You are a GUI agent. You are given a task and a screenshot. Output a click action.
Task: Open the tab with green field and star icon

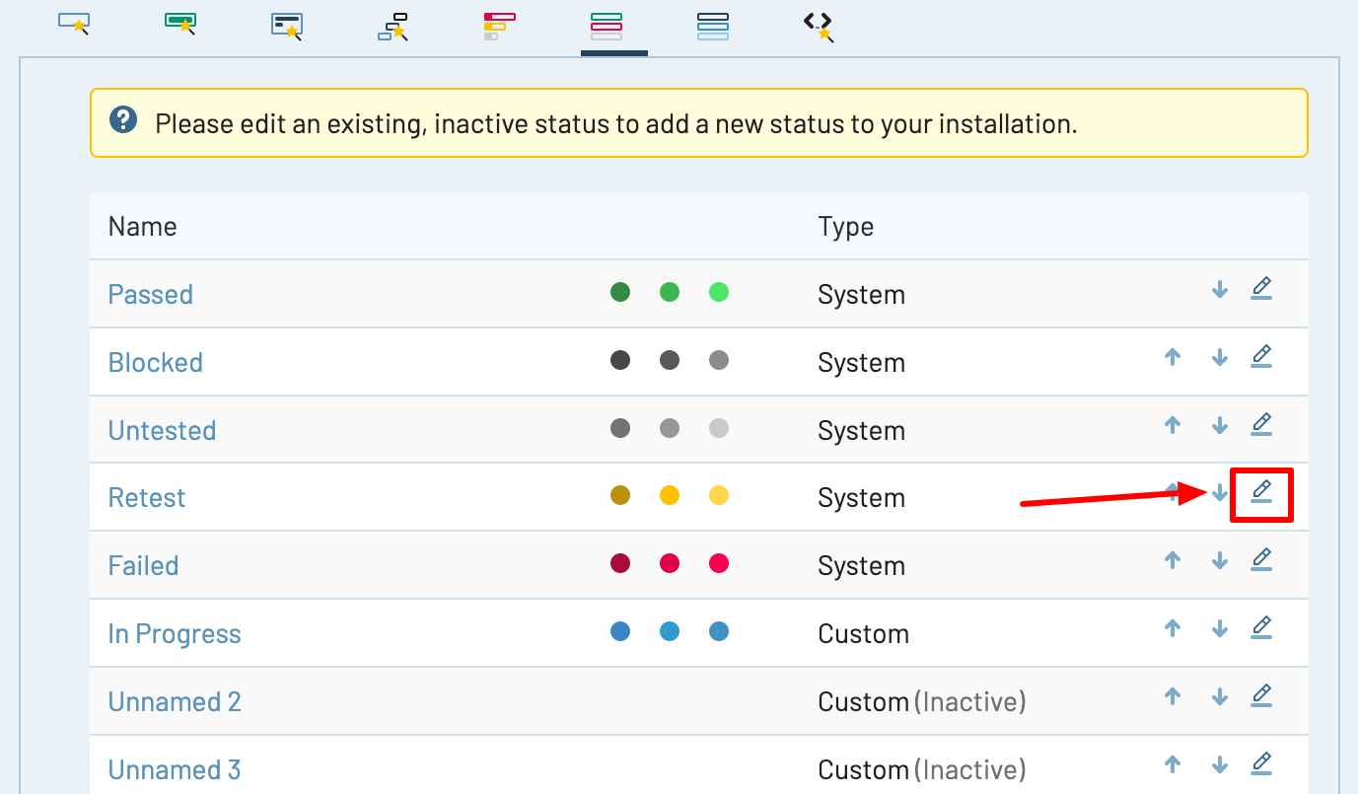point(180,25)
